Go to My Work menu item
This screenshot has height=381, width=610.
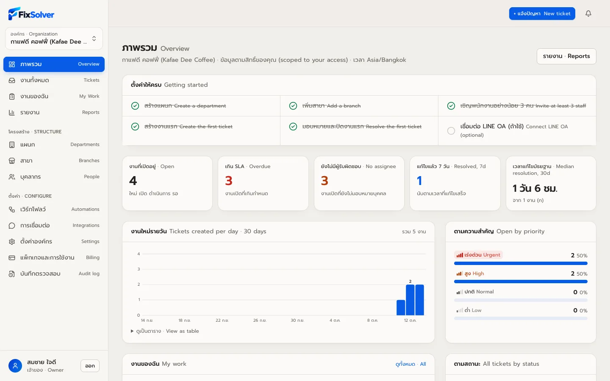coord(54,97)
